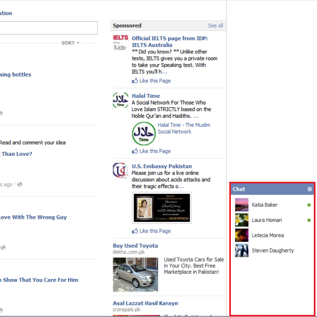Open chat with Steven Daugherty

tap(273, 250)
